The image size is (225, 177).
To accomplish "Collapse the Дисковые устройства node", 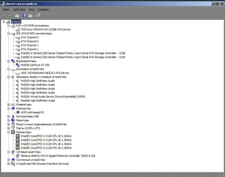I will [8, 69].
